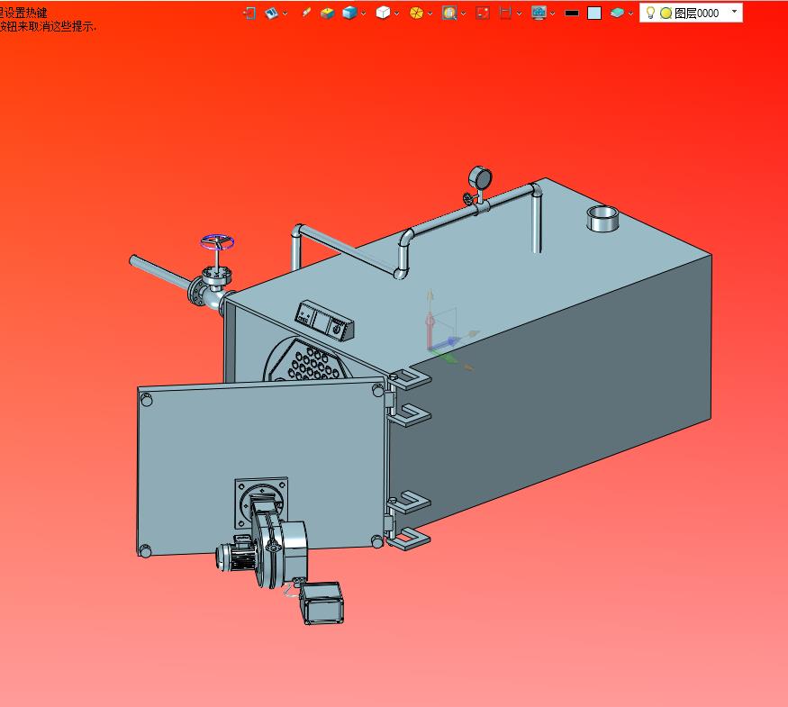Click the pressure gauge on top pipe
The width and height of the screenshot is (788, 707).
click(480, 178)
